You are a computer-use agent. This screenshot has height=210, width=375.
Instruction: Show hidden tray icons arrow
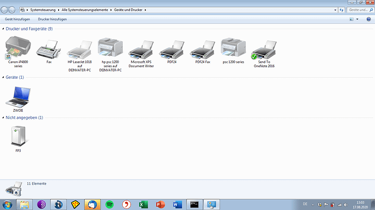click(x=312, y=205)
